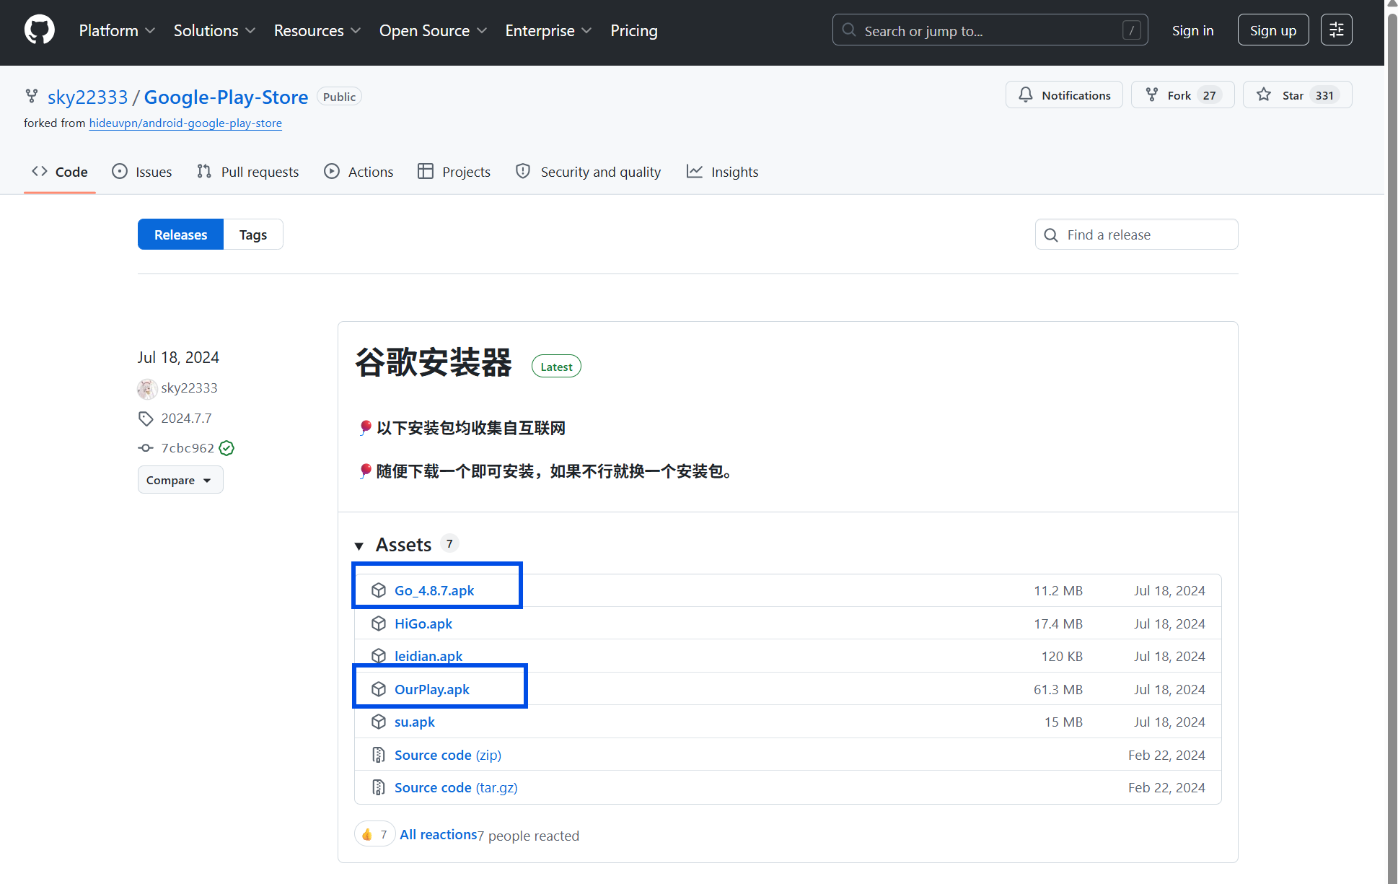The height and width of the screenshot is (884, 1398).
Task: Click the thumbs up reaction button
Action: coord(374,834)
